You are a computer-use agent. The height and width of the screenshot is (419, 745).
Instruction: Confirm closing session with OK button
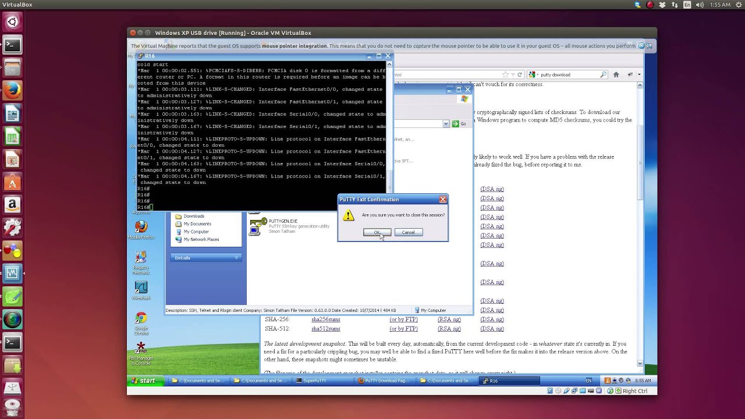[377, 232]
